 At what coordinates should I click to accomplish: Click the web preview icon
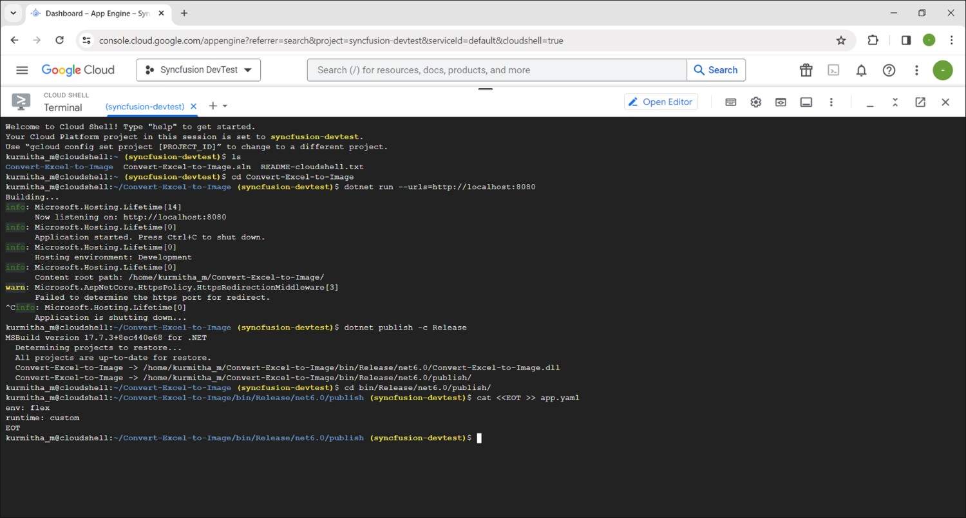coord(781,102)
